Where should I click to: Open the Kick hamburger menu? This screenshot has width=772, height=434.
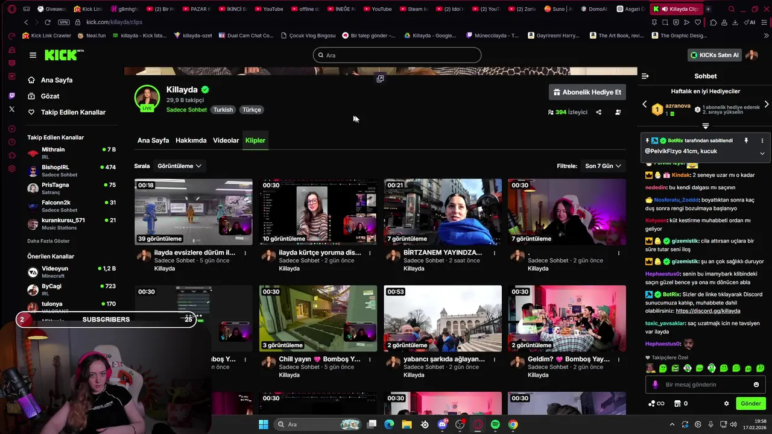click(x=33, y=55)
